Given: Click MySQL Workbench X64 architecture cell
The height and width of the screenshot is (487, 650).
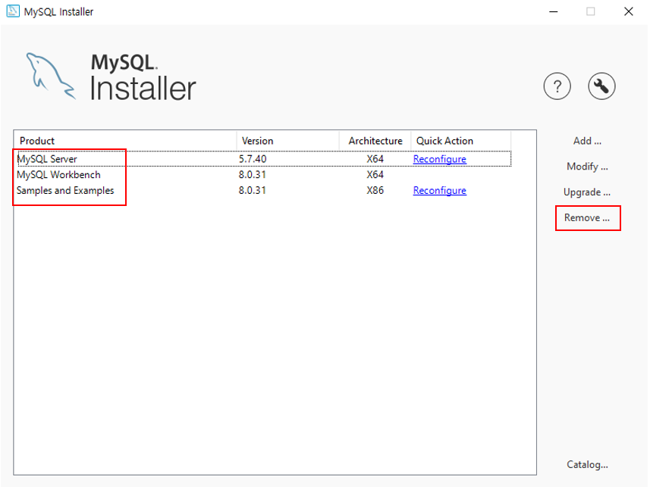Looking at the screenshot, I should 375,175.
